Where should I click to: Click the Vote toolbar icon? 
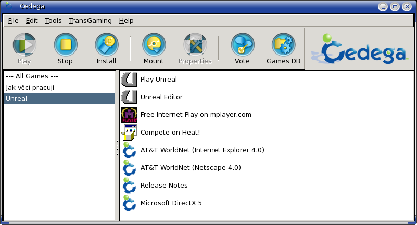pyautogui.click(x=242, y=45)
